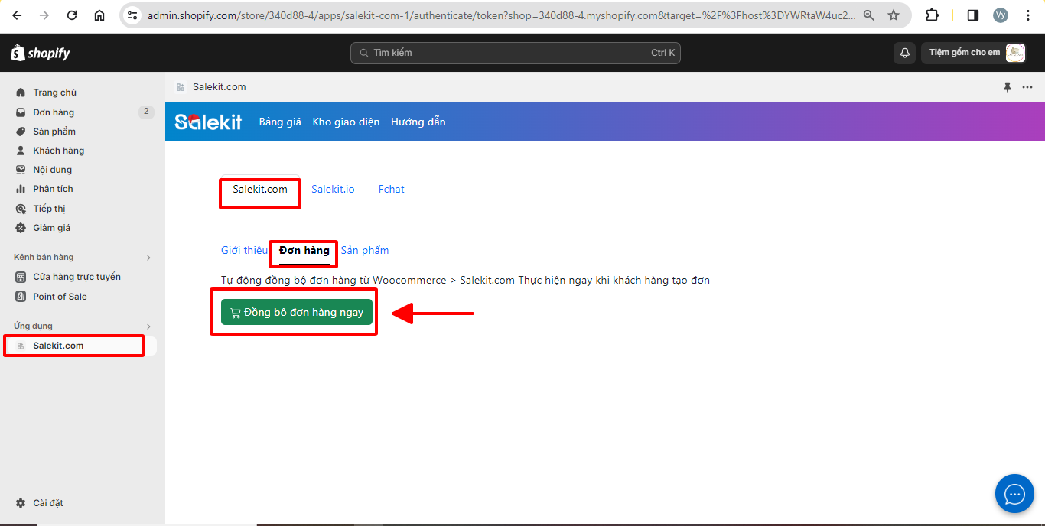Toggle the browser side panel

click(x=973, y=15)
